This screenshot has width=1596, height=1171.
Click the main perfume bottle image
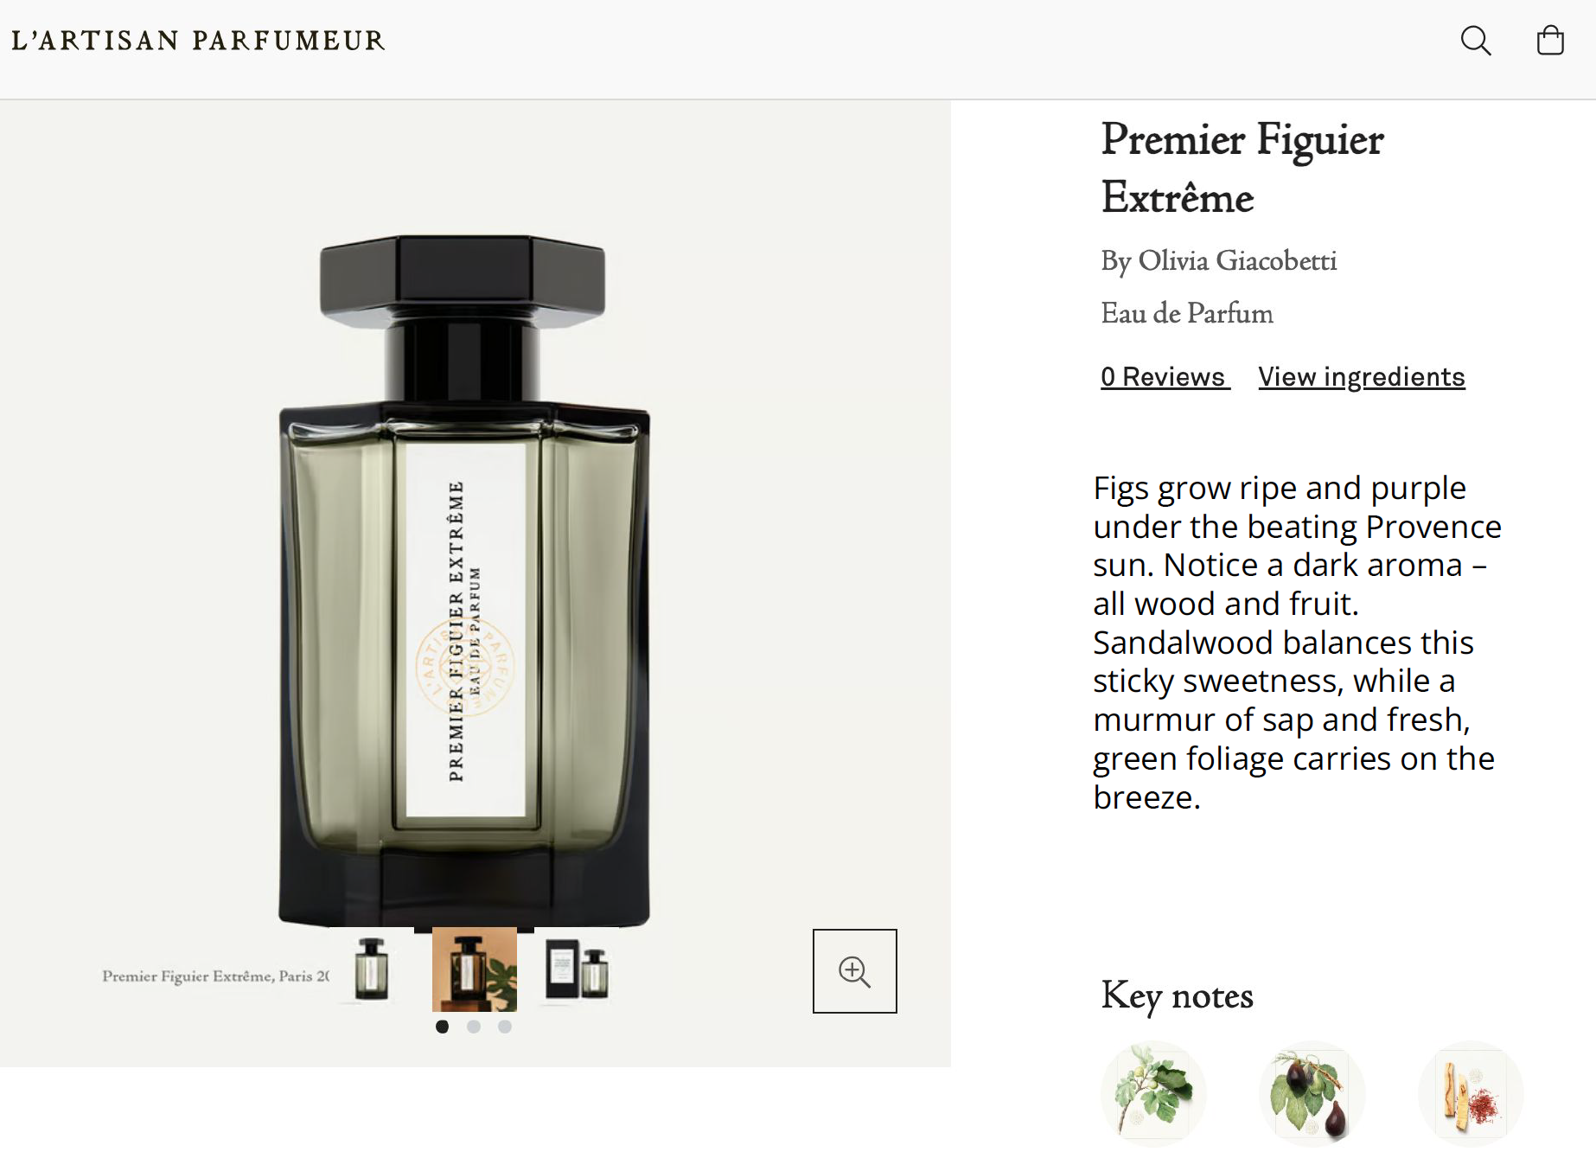tap(464, 580)
